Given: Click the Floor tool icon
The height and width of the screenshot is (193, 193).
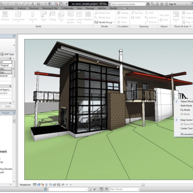Looking at the screenshot, I should point(61,16).
